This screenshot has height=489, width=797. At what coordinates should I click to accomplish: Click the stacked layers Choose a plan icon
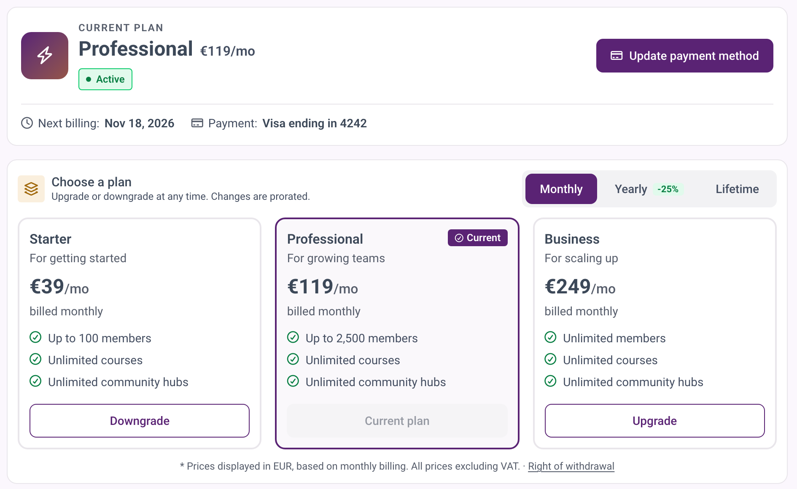tap(31, 189)
